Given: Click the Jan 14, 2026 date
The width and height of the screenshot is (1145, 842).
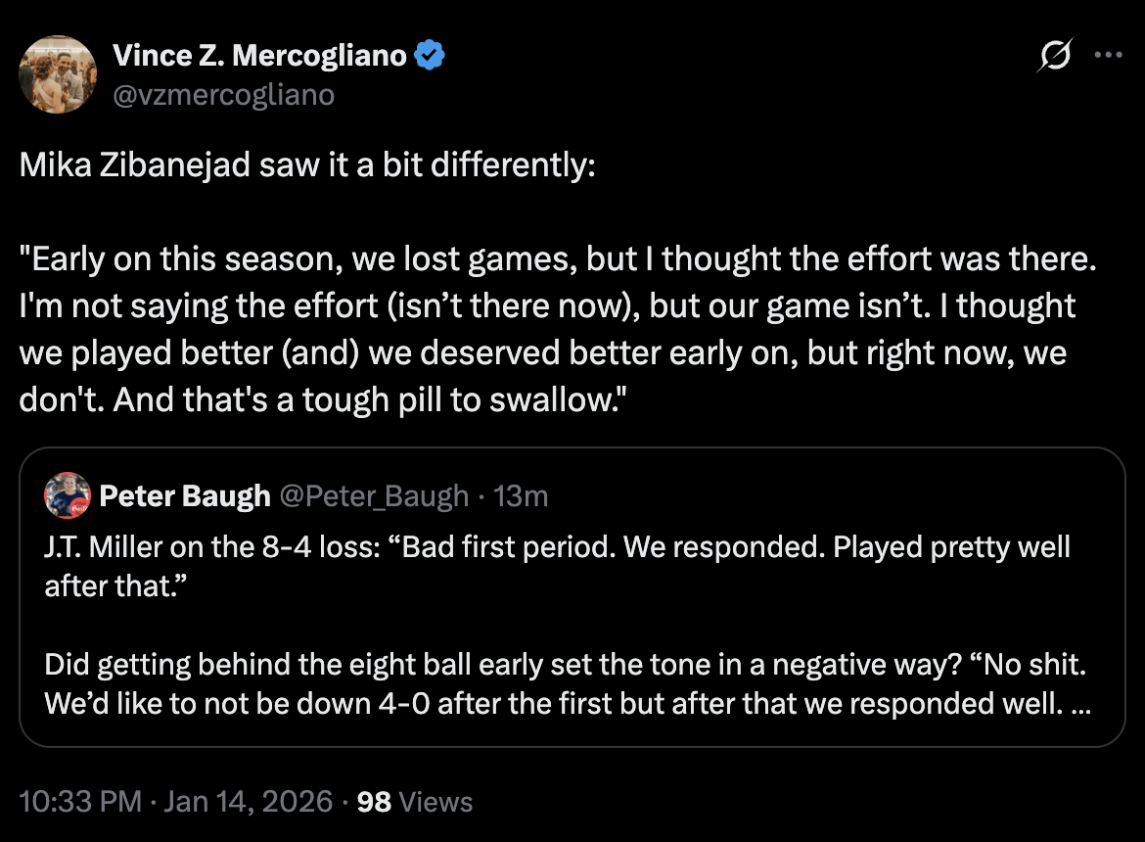Looking at the screenshot, I should point(248,803).
